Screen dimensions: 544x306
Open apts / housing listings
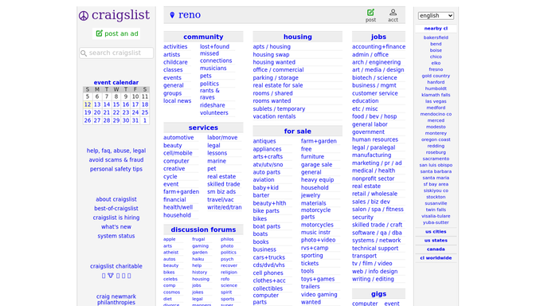pyautogui.click(x=272, y=46)
